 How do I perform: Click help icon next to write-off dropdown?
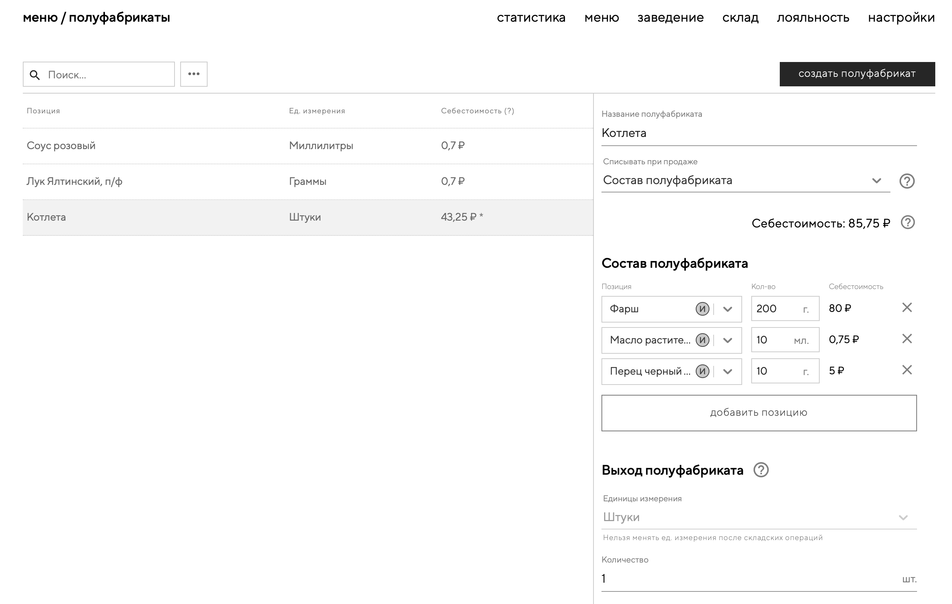(x=906, y=181)
